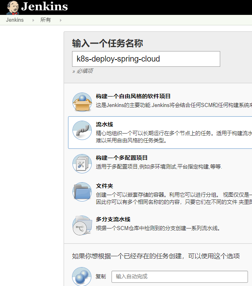Choose 构建一个自由风格的软件项目 title
The width and height of the screenshot is (252, 286).
point(133,96)
